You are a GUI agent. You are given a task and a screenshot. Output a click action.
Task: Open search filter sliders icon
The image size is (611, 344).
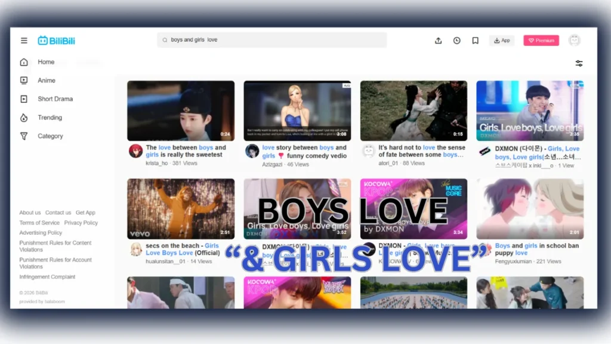coord(579,63)
